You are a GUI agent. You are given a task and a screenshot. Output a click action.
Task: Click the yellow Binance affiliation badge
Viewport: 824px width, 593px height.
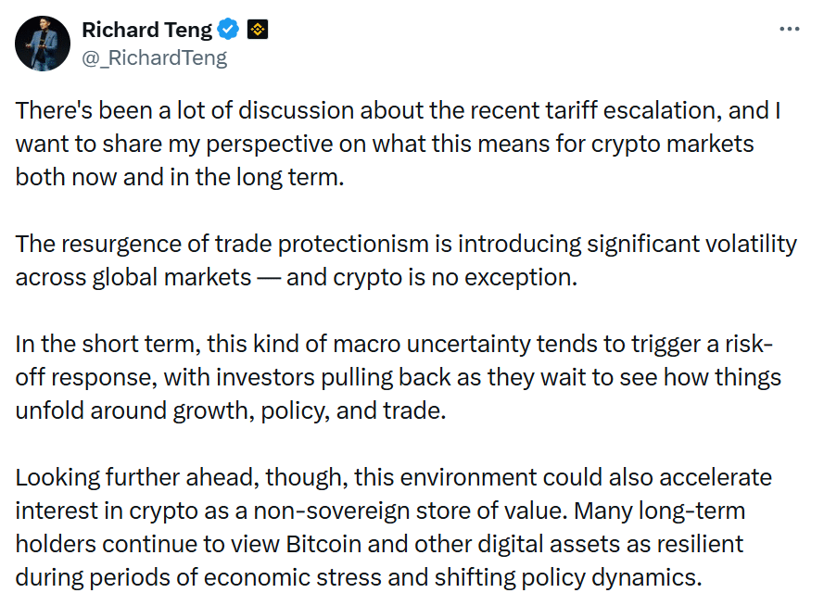point(258,30)
